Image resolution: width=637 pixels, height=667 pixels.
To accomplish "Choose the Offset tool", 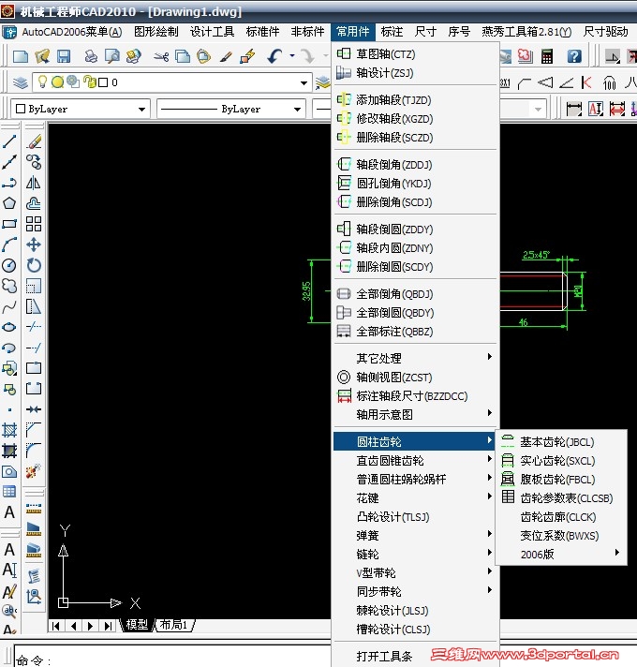I will click(x=34, y=203).
